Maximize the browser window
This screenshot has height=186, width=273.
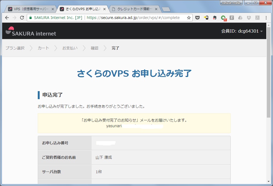pos(256,3)
